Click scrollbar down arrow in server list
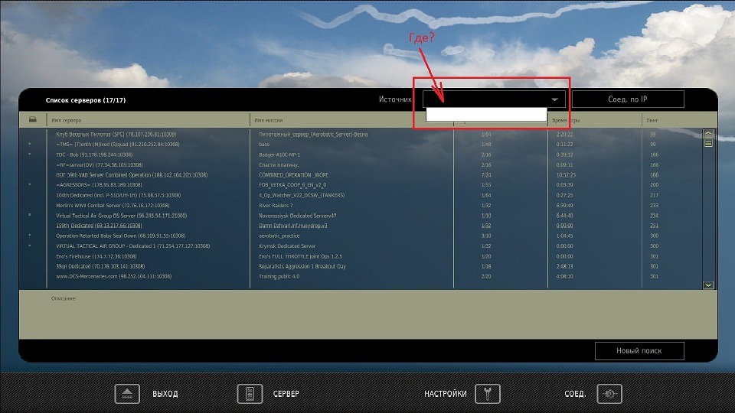 [x=708, y=285]
